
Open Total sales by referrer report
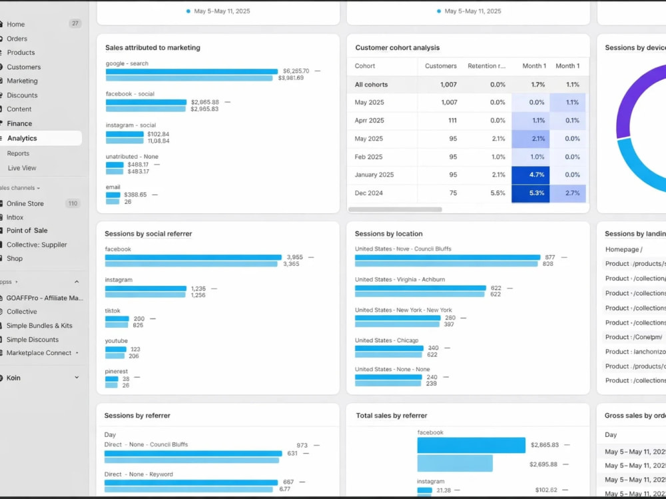tap(391, 416)
